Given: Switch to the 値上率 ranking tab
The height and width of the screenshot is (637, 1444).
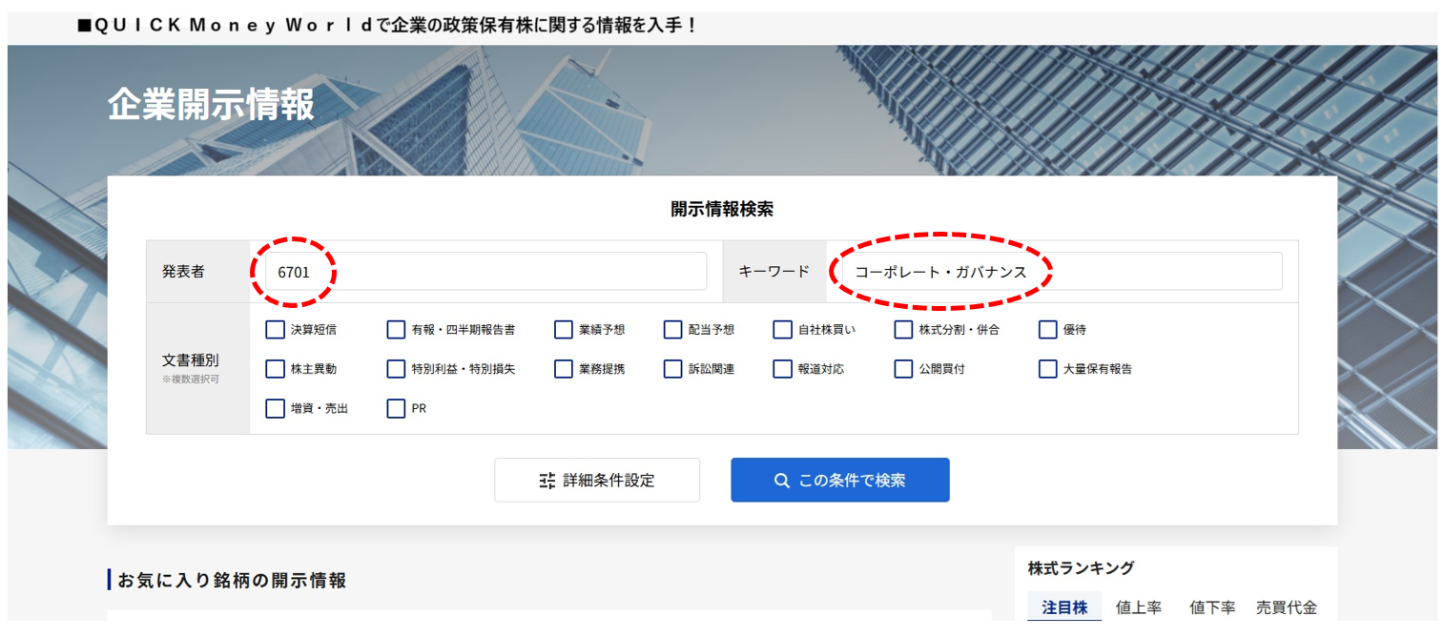Looking at the screenshot, I should click(1139, 607).
